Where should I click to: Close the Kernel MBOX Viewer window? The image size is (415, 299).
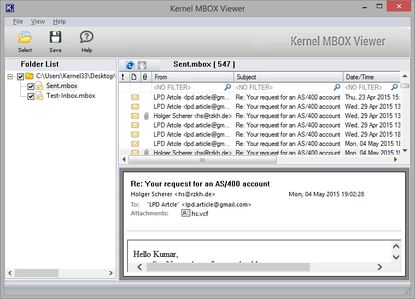tap(399, 6)
